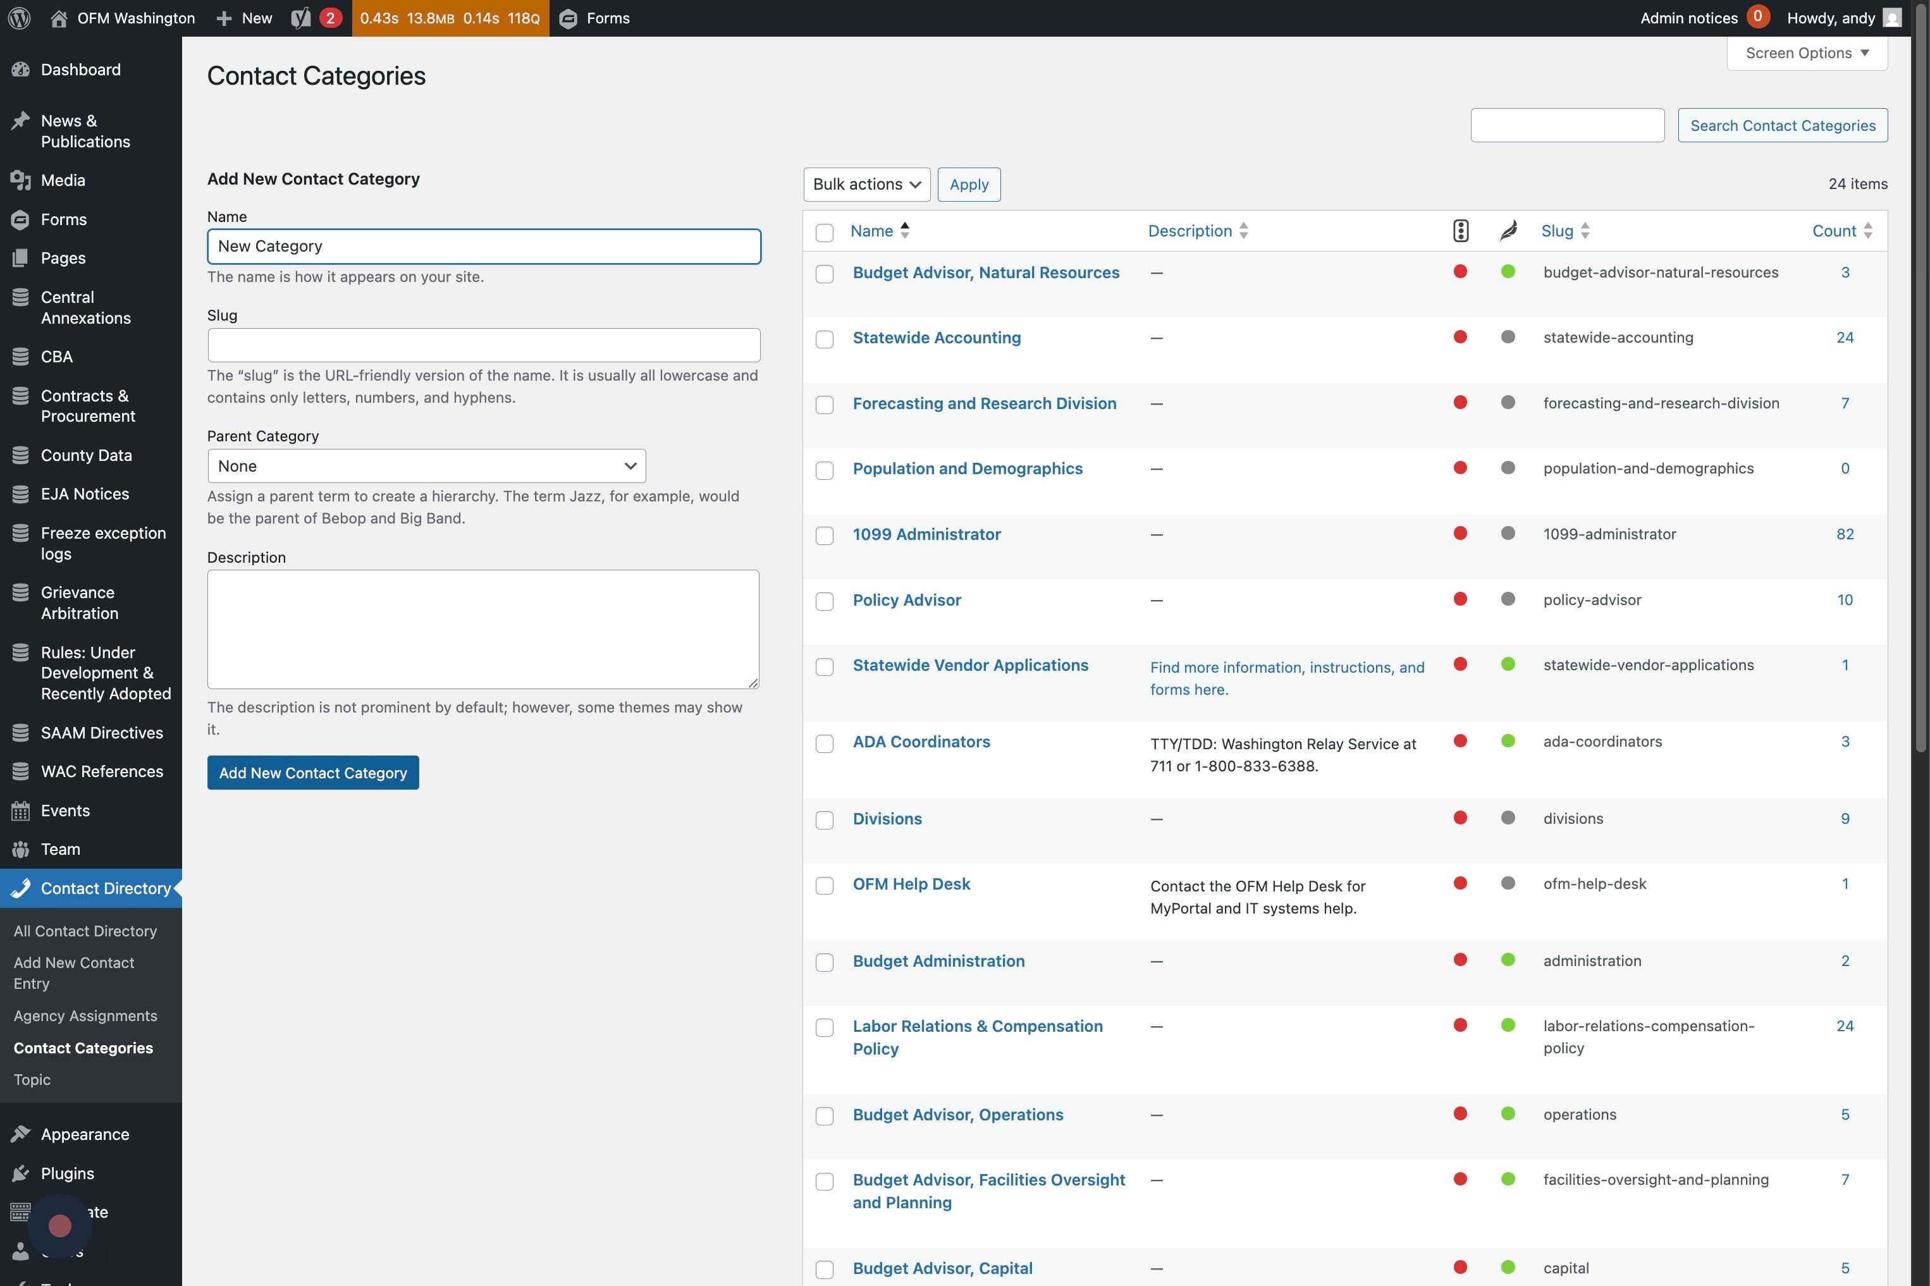Click the SEO score column header icon

point(1460,231)
